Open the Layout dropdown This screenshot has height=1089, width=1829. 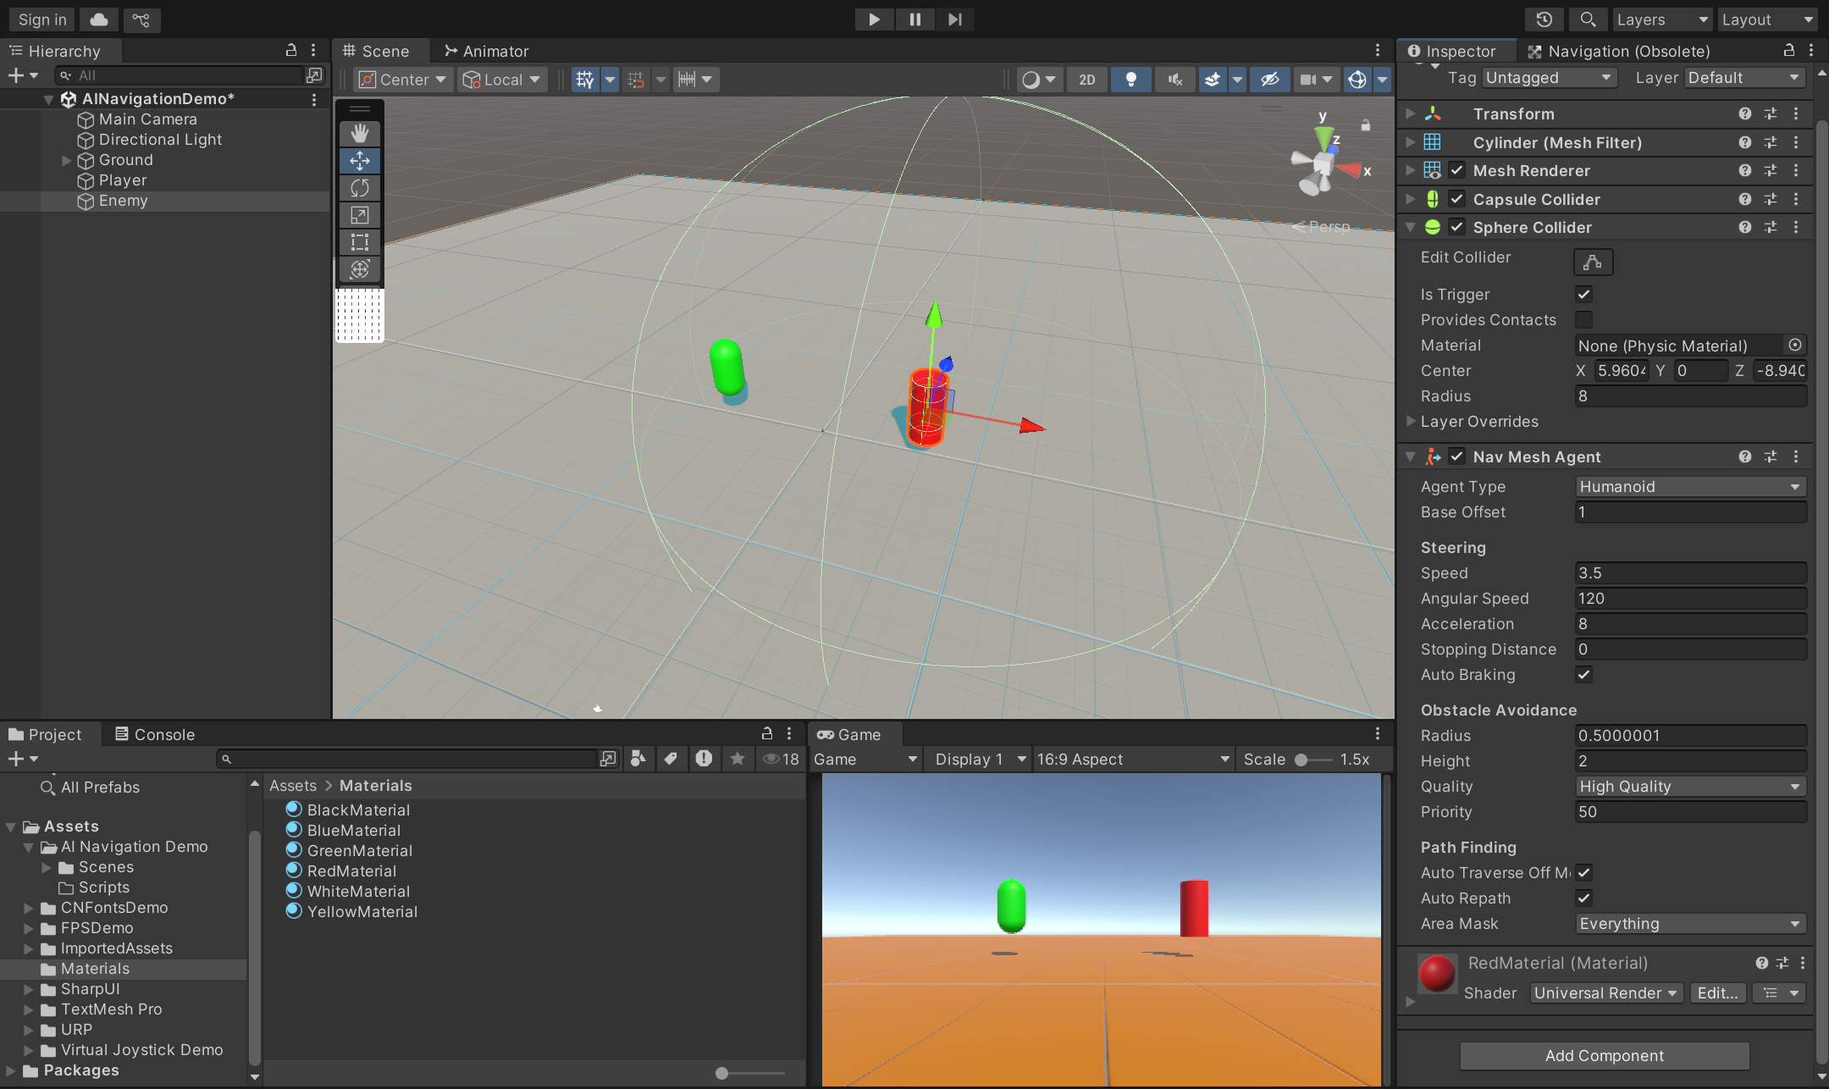point(1766,19)
